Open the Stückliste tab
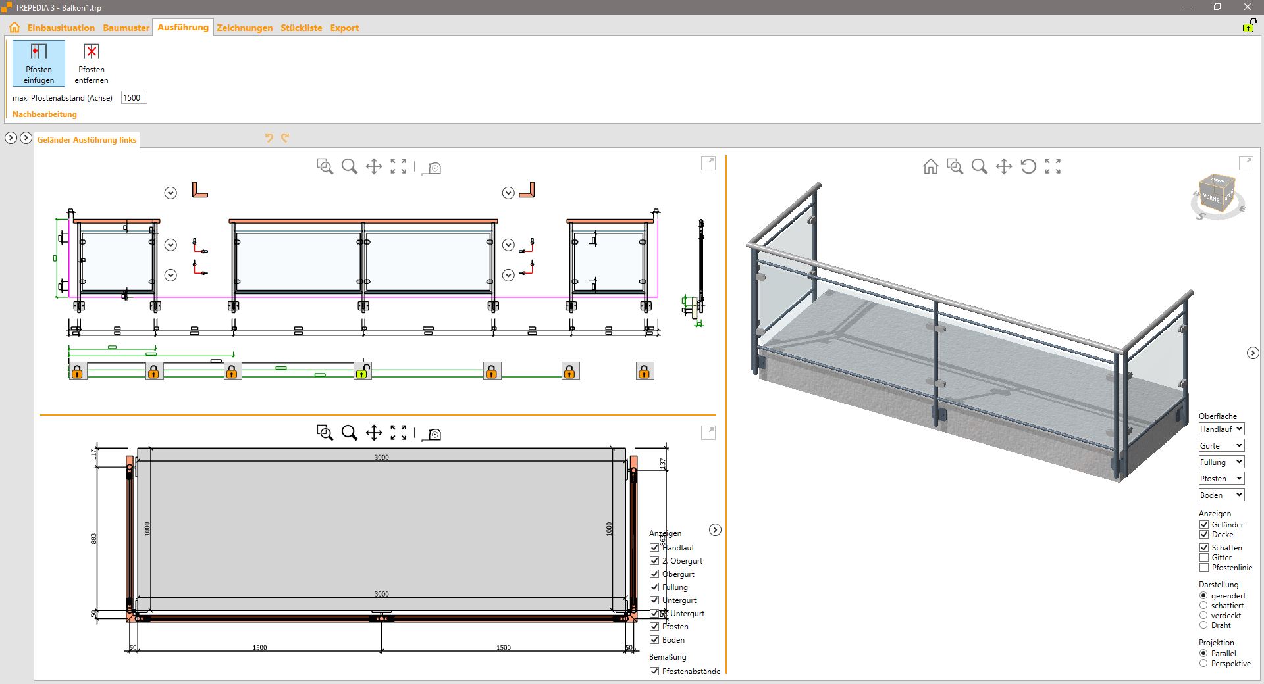 point(301,28)
